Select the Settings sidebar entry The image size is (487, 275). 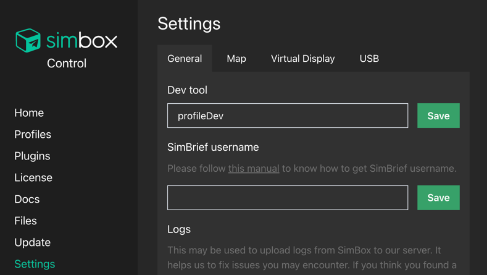coord(35,264)
